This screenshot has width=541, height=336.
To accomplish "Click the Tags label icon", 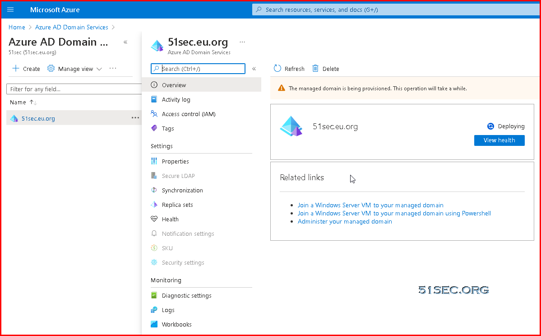I will [154, 128].
